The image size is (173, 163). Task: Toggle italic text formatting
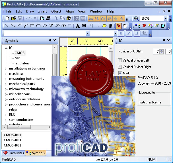pos(129,33)
